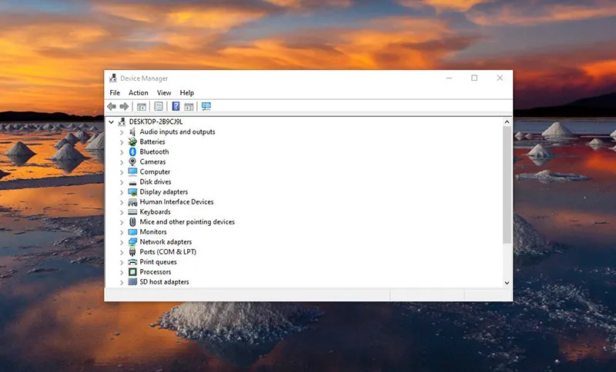This screenshot has width=616, height=372.
Task: Click the Processors chip icon
Action: point(132,271)
